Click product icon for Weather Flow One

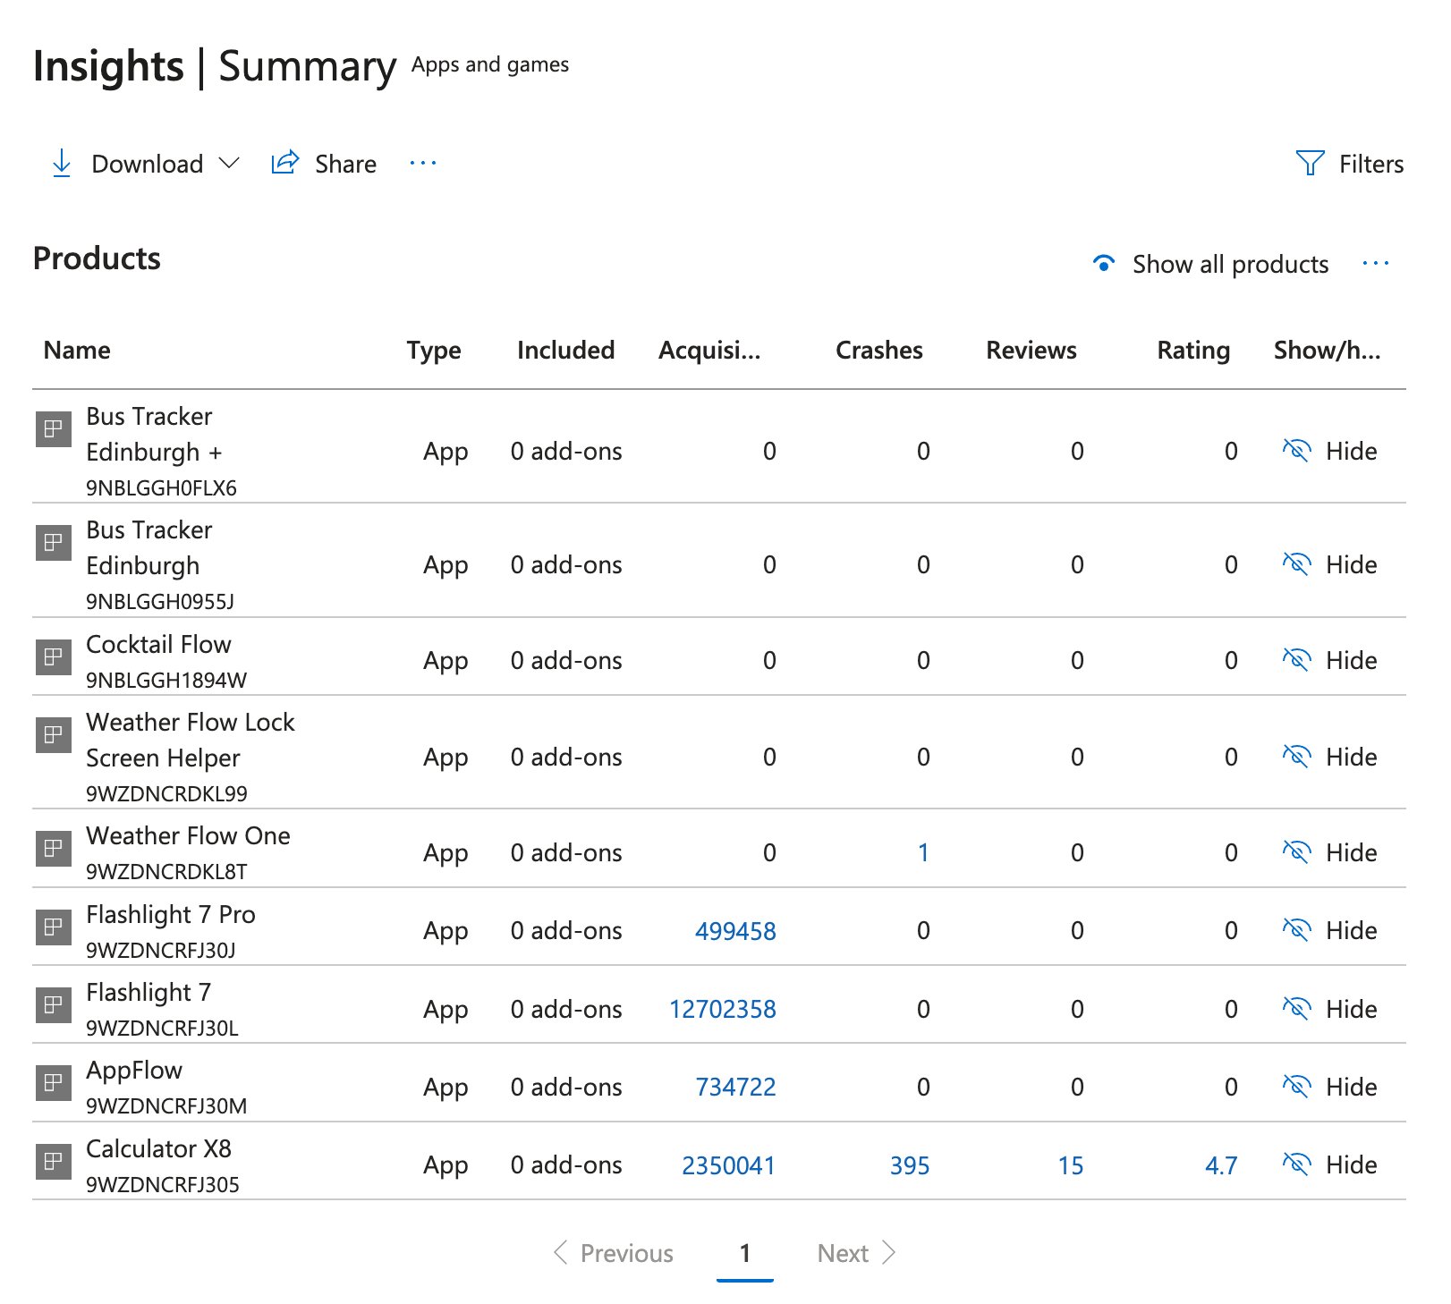(x=54, y=848)
